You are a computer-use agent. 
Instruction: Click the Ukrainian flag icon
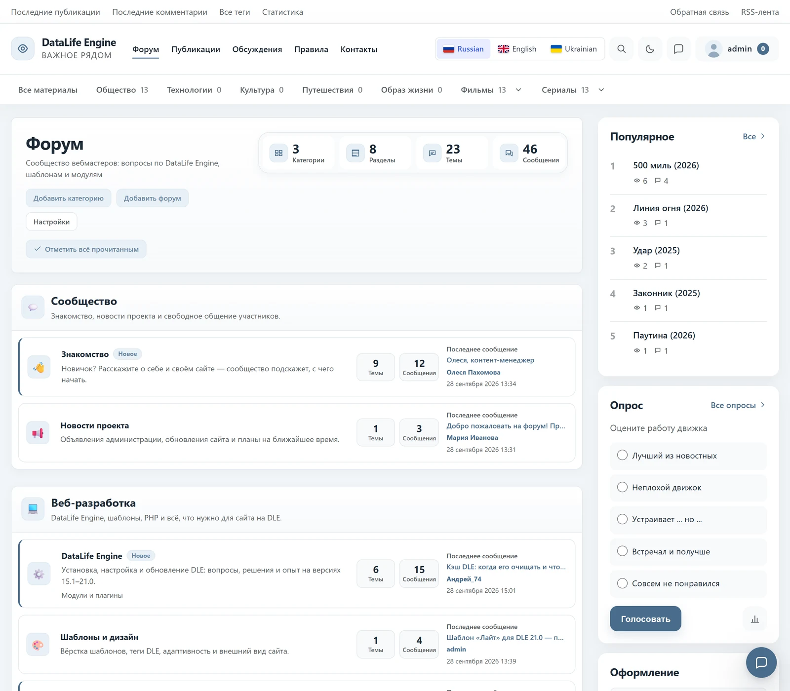click(556, 49)
